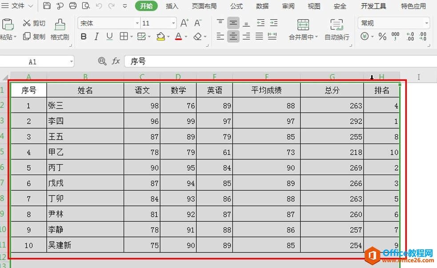Image resolution: width=437 pixels, height=268 pixels.
Task: Decrease indent icon
Action: click(x=261, y=23)
